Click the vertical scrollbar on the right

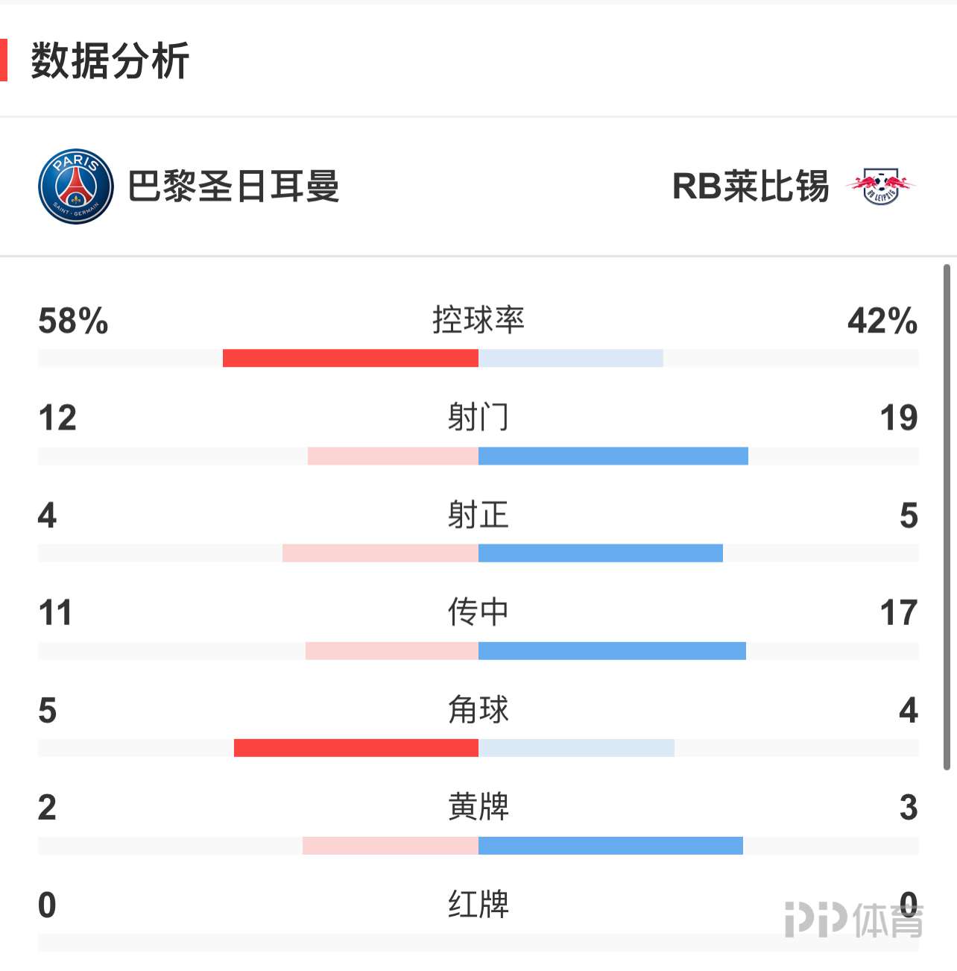tap(947, 516)
